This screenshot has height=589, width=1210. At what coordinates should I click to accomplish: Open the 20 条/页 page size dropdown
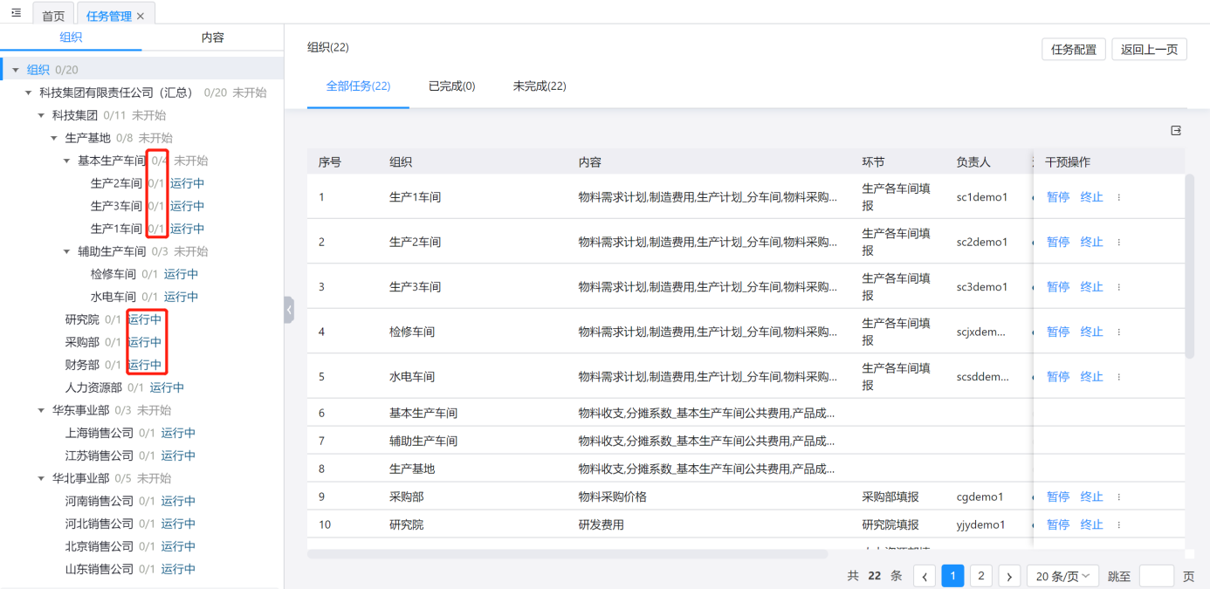click(x=1062, y=576)
